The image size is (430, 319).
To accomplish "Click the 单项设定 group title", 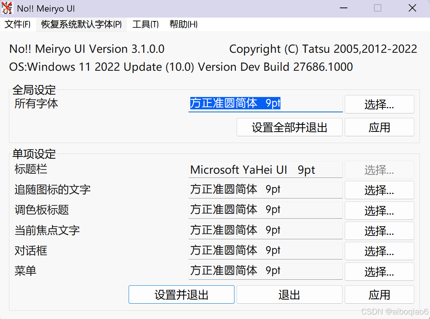I will pos(34,154).
